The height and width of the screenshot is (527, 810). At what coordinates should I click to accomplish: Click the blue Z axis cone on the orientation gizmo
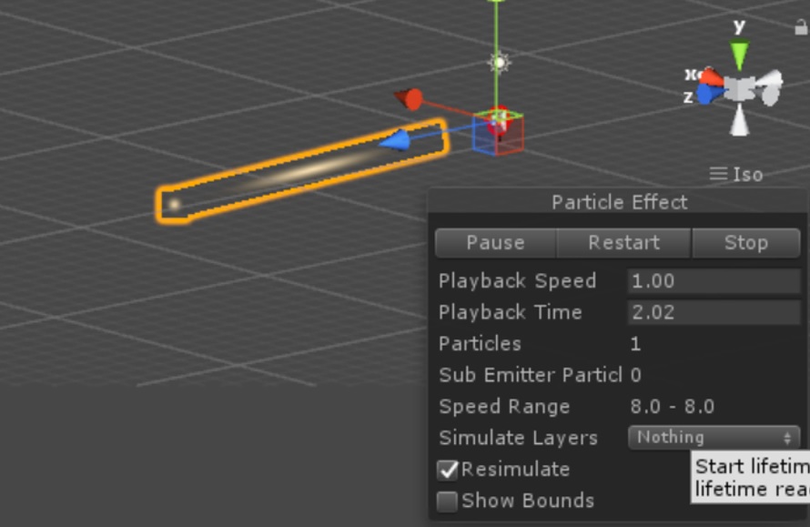(x=706, y=95)
